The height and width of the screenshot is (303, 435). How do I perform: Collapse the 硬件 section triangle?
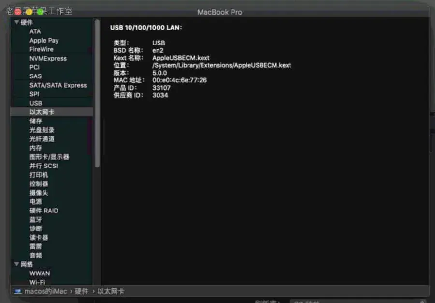coord(16,22)
